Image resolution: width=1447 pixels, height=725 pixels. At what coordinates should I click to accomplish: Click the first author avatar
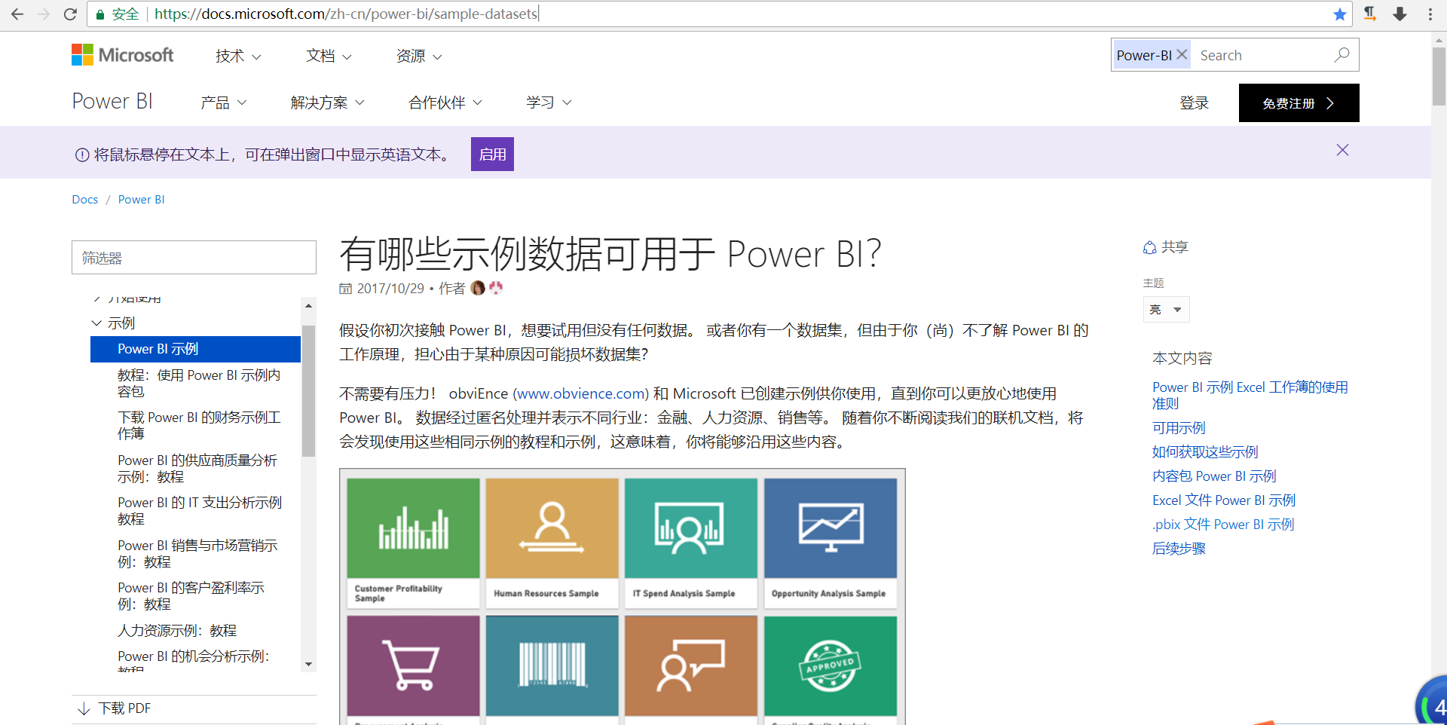tap(478, 288)
